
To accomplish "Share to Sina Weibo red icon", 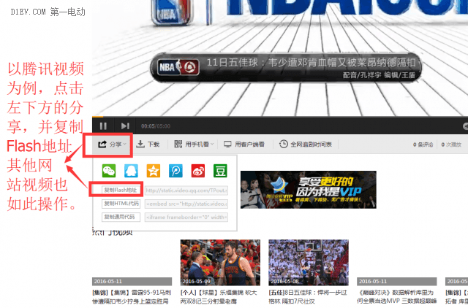I will coord(198,171).
